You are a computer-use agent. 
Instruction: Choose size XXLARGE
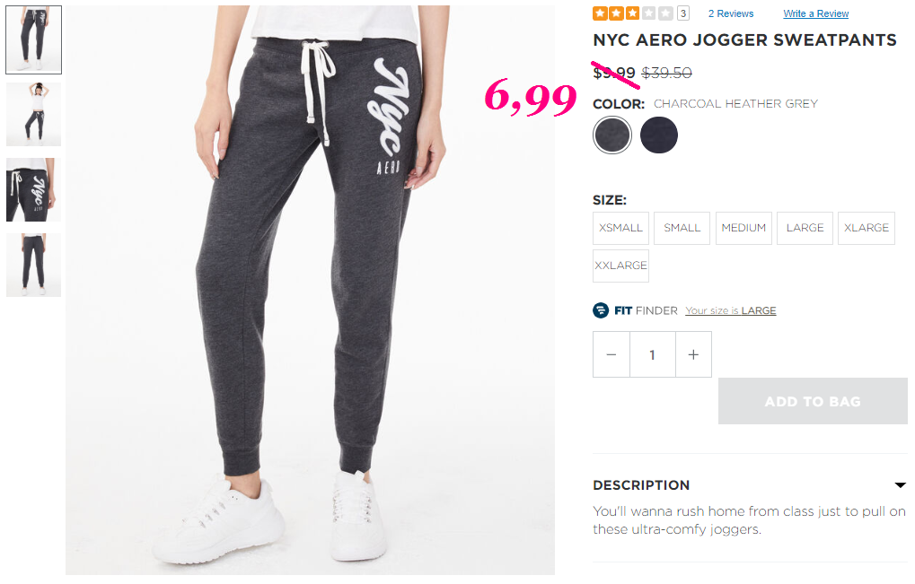(620, 266)
